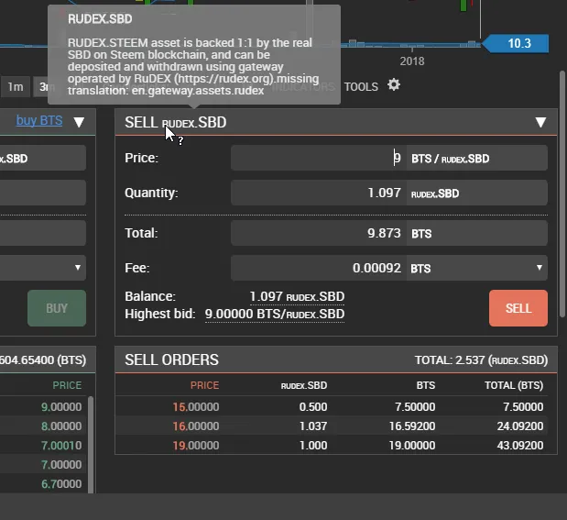Click Highest bid 9.00000 BTS/RUDEX.SBD
567x520 pixels.
point(275,314)
